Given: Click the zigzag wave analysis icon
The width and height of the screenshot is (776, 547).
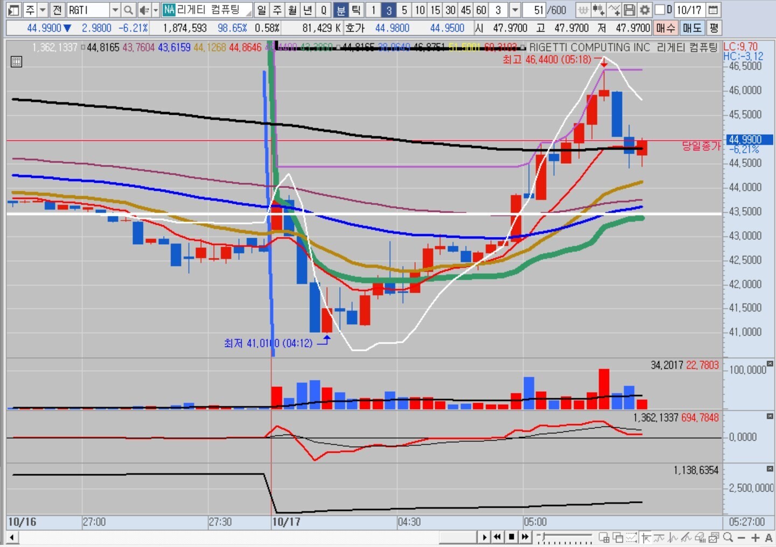Looking at the screenshot, I should point(673,537).
